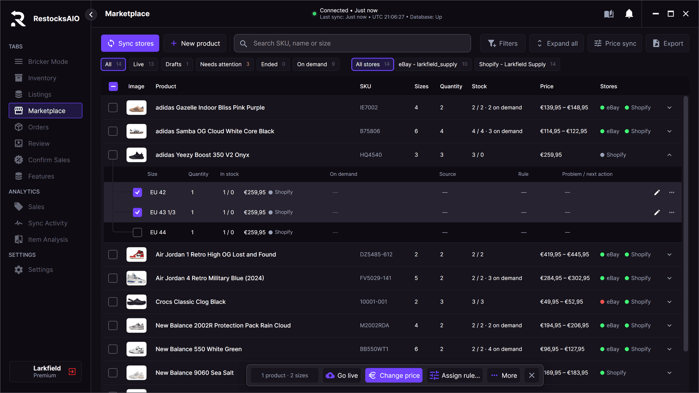Open Settings gear in the sidebar

pos(45,270)
